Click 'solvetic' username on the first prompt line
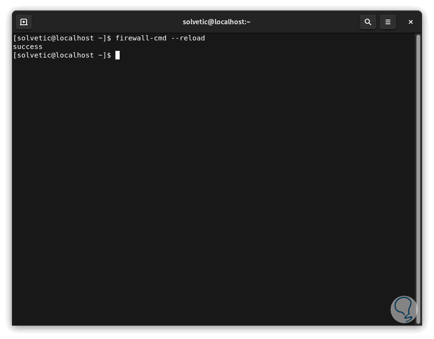Screen dimensions: 434x339 tap(32, 38)
